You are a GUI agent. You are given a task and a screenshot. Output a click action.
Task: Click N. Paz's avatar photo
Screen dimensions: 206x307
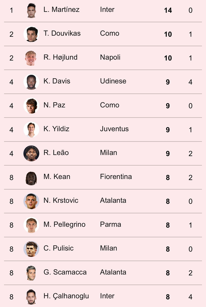click(x=31, y=106)
